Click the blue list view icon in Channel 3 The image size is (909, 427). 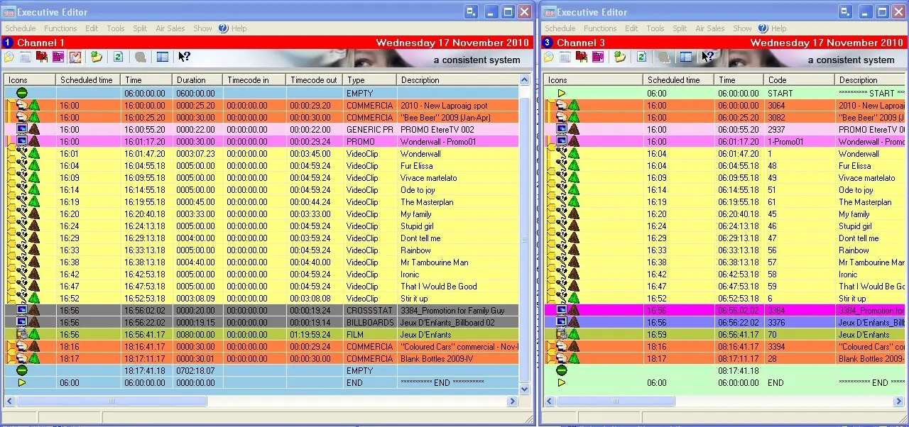(685, 57)
